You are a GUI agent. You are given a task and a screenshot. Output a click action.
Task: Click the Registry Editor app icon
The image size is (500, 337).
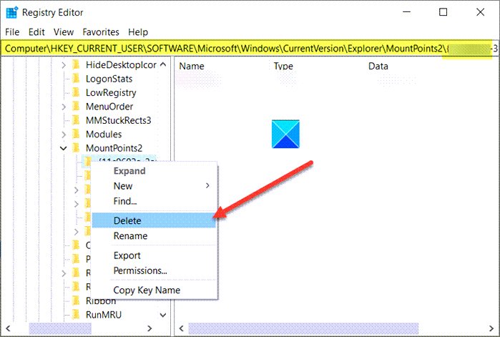coord(12,12)
